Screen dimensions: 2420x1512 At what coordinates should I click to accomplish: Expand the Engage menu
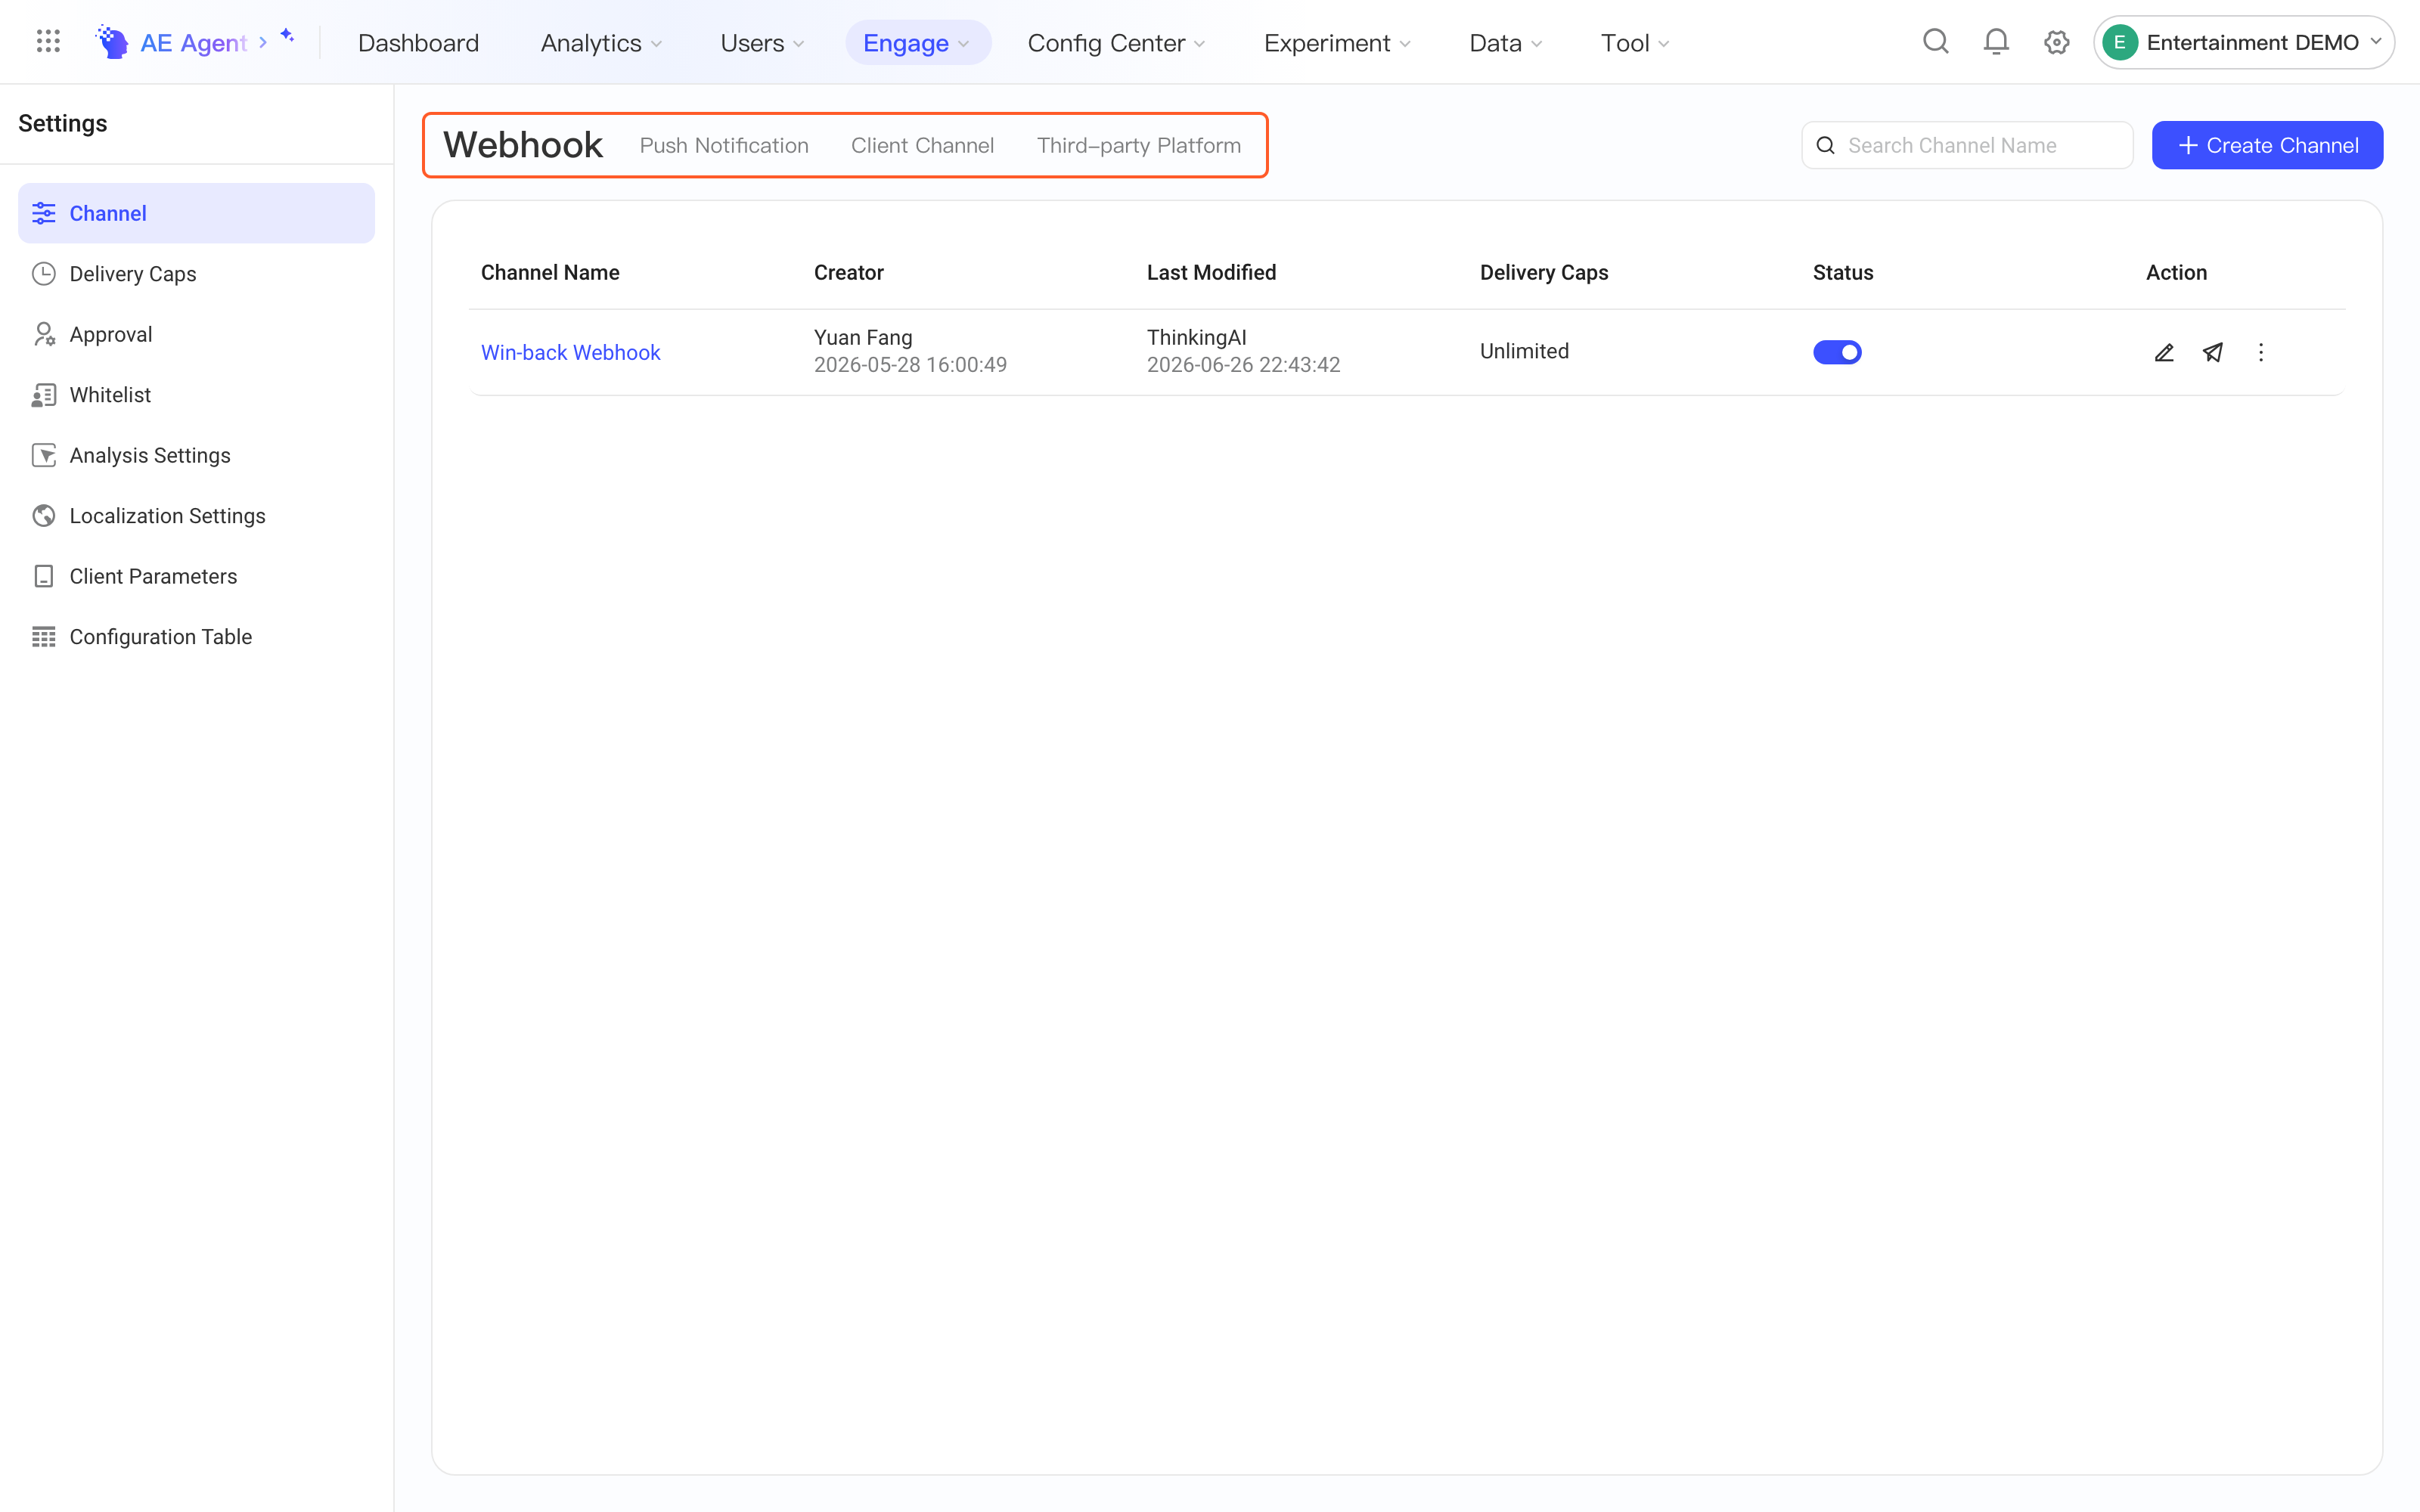[917, 43]
